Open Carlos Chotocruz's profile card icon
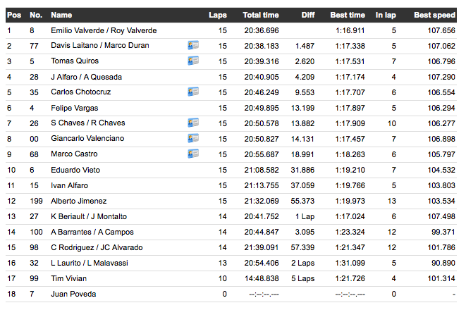Screen dimensions: 466x310 pos(192,92)
